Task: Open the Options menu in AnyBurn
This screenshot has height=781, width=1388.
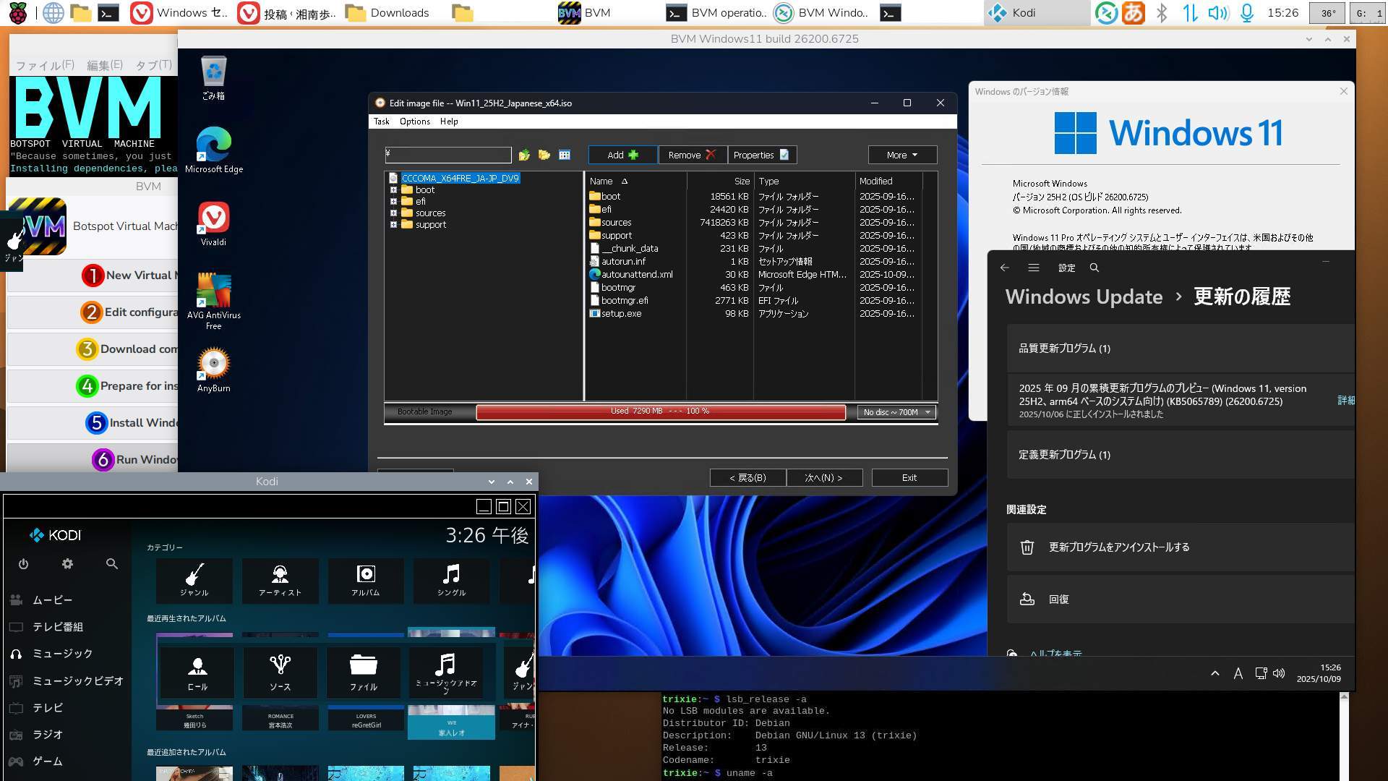Action: pyautogui.click(x=414, y=121)
